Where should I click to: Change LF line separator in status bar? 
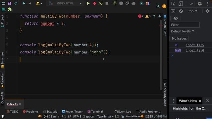69,116
